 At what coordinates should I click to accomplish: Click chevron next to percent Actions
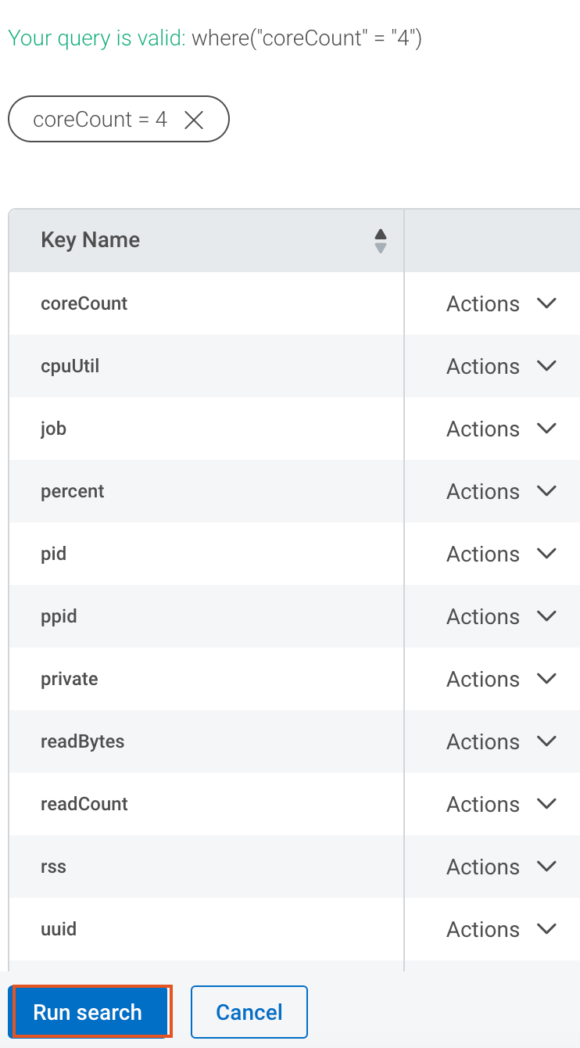point(547,491)
